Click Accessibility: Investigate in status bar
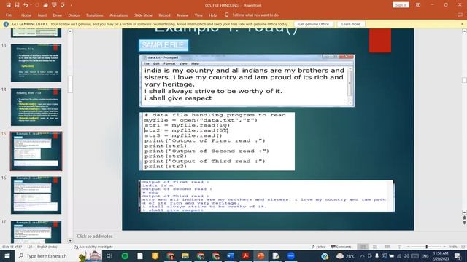Viewport: 467px width, 262px height. tap(93, 247)
